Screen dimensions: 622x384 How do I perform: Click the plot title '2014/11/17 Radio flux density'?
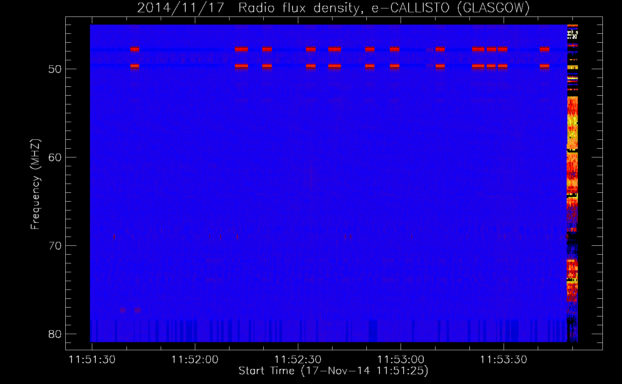pyautogui.click(x=333, y=8)
